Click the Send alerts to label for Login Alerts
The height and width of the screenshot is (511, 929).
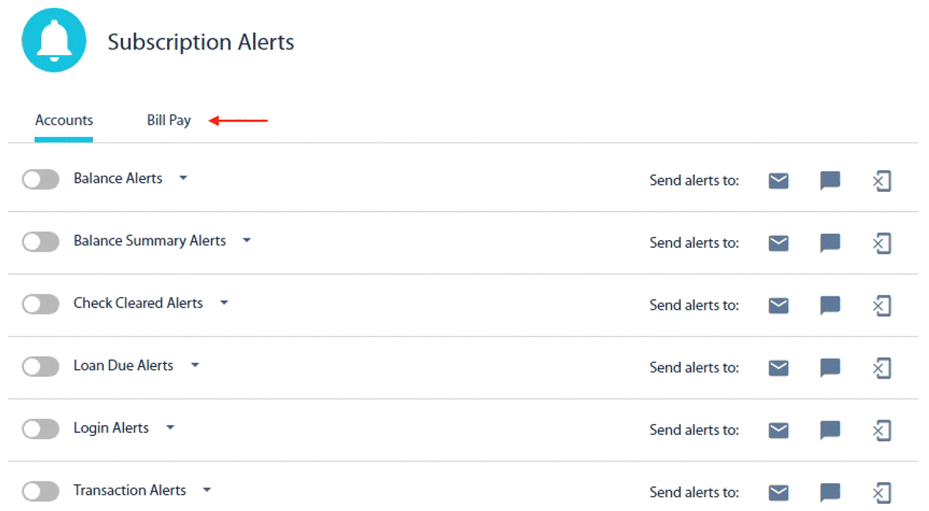[694, 430]
